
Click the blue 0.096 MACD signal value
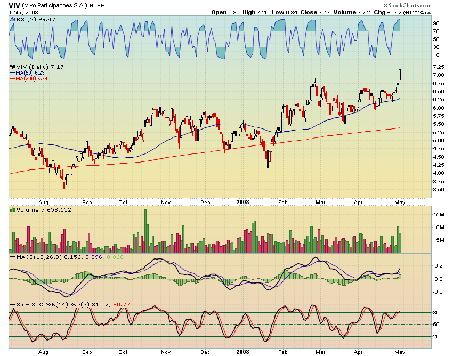(x=94, y=257)
